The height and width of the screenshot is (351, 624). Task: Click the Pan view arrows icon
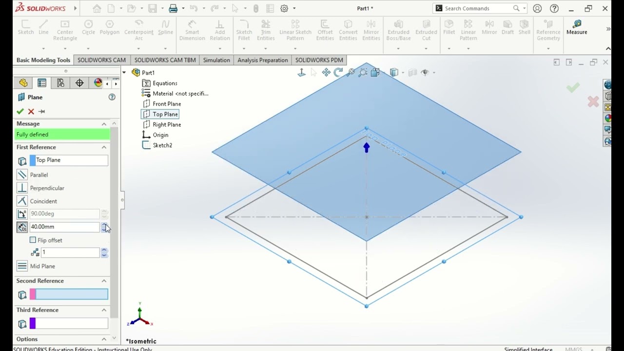(x=326, y=73)
